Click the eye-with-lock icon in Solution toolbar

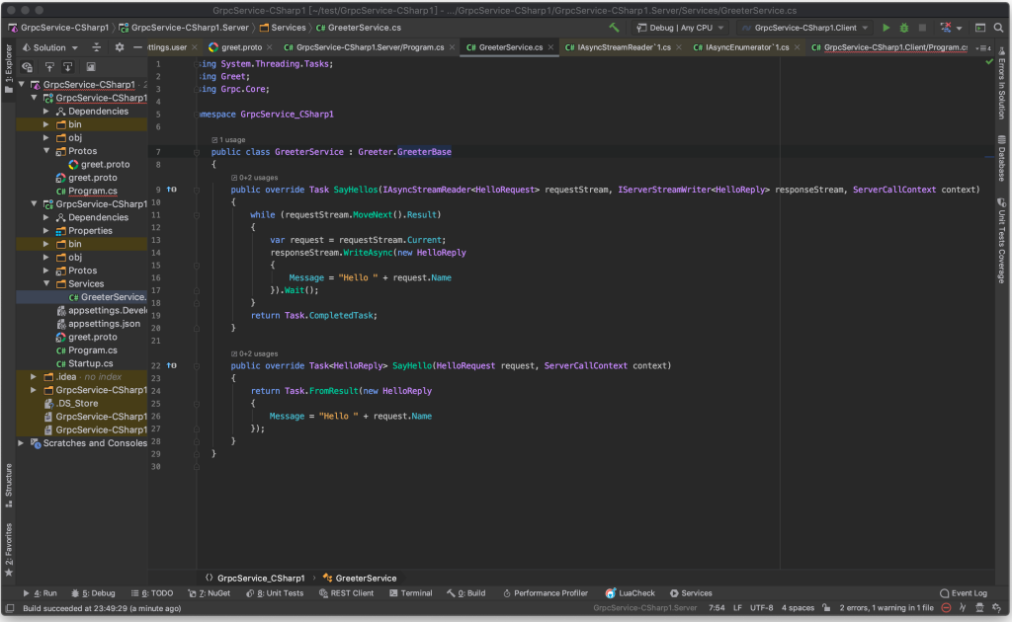27,66
